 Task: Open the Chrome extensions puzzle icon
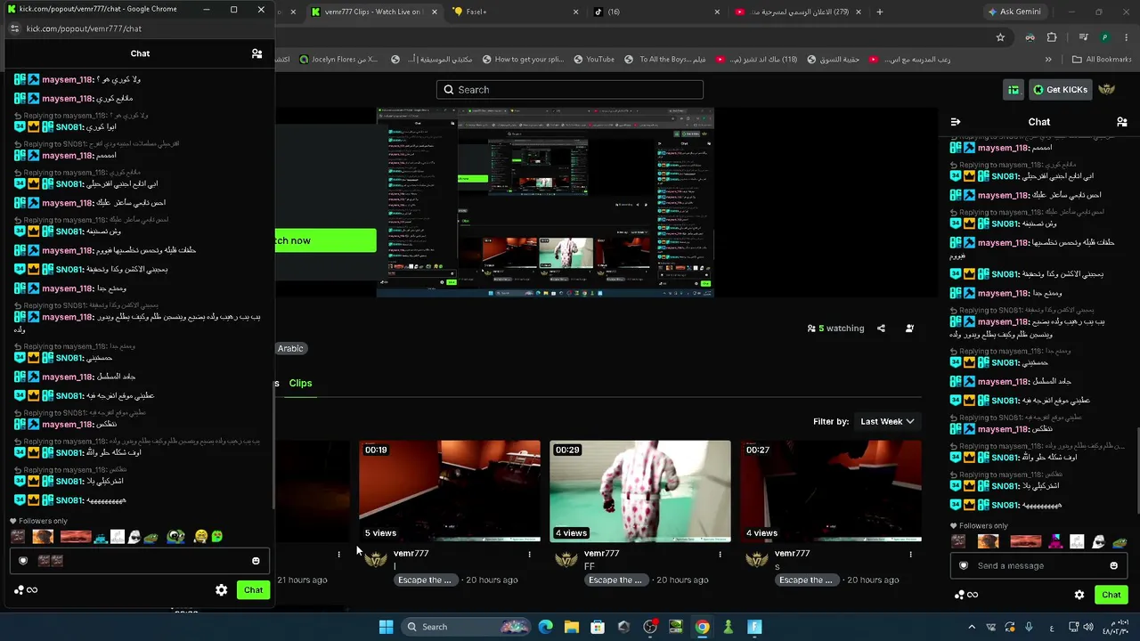click(1052, 37)
